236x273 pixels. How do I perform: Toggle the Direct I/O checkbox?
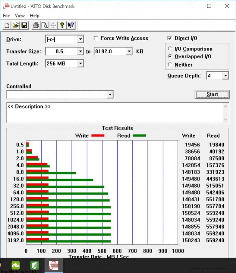(170, 38)
